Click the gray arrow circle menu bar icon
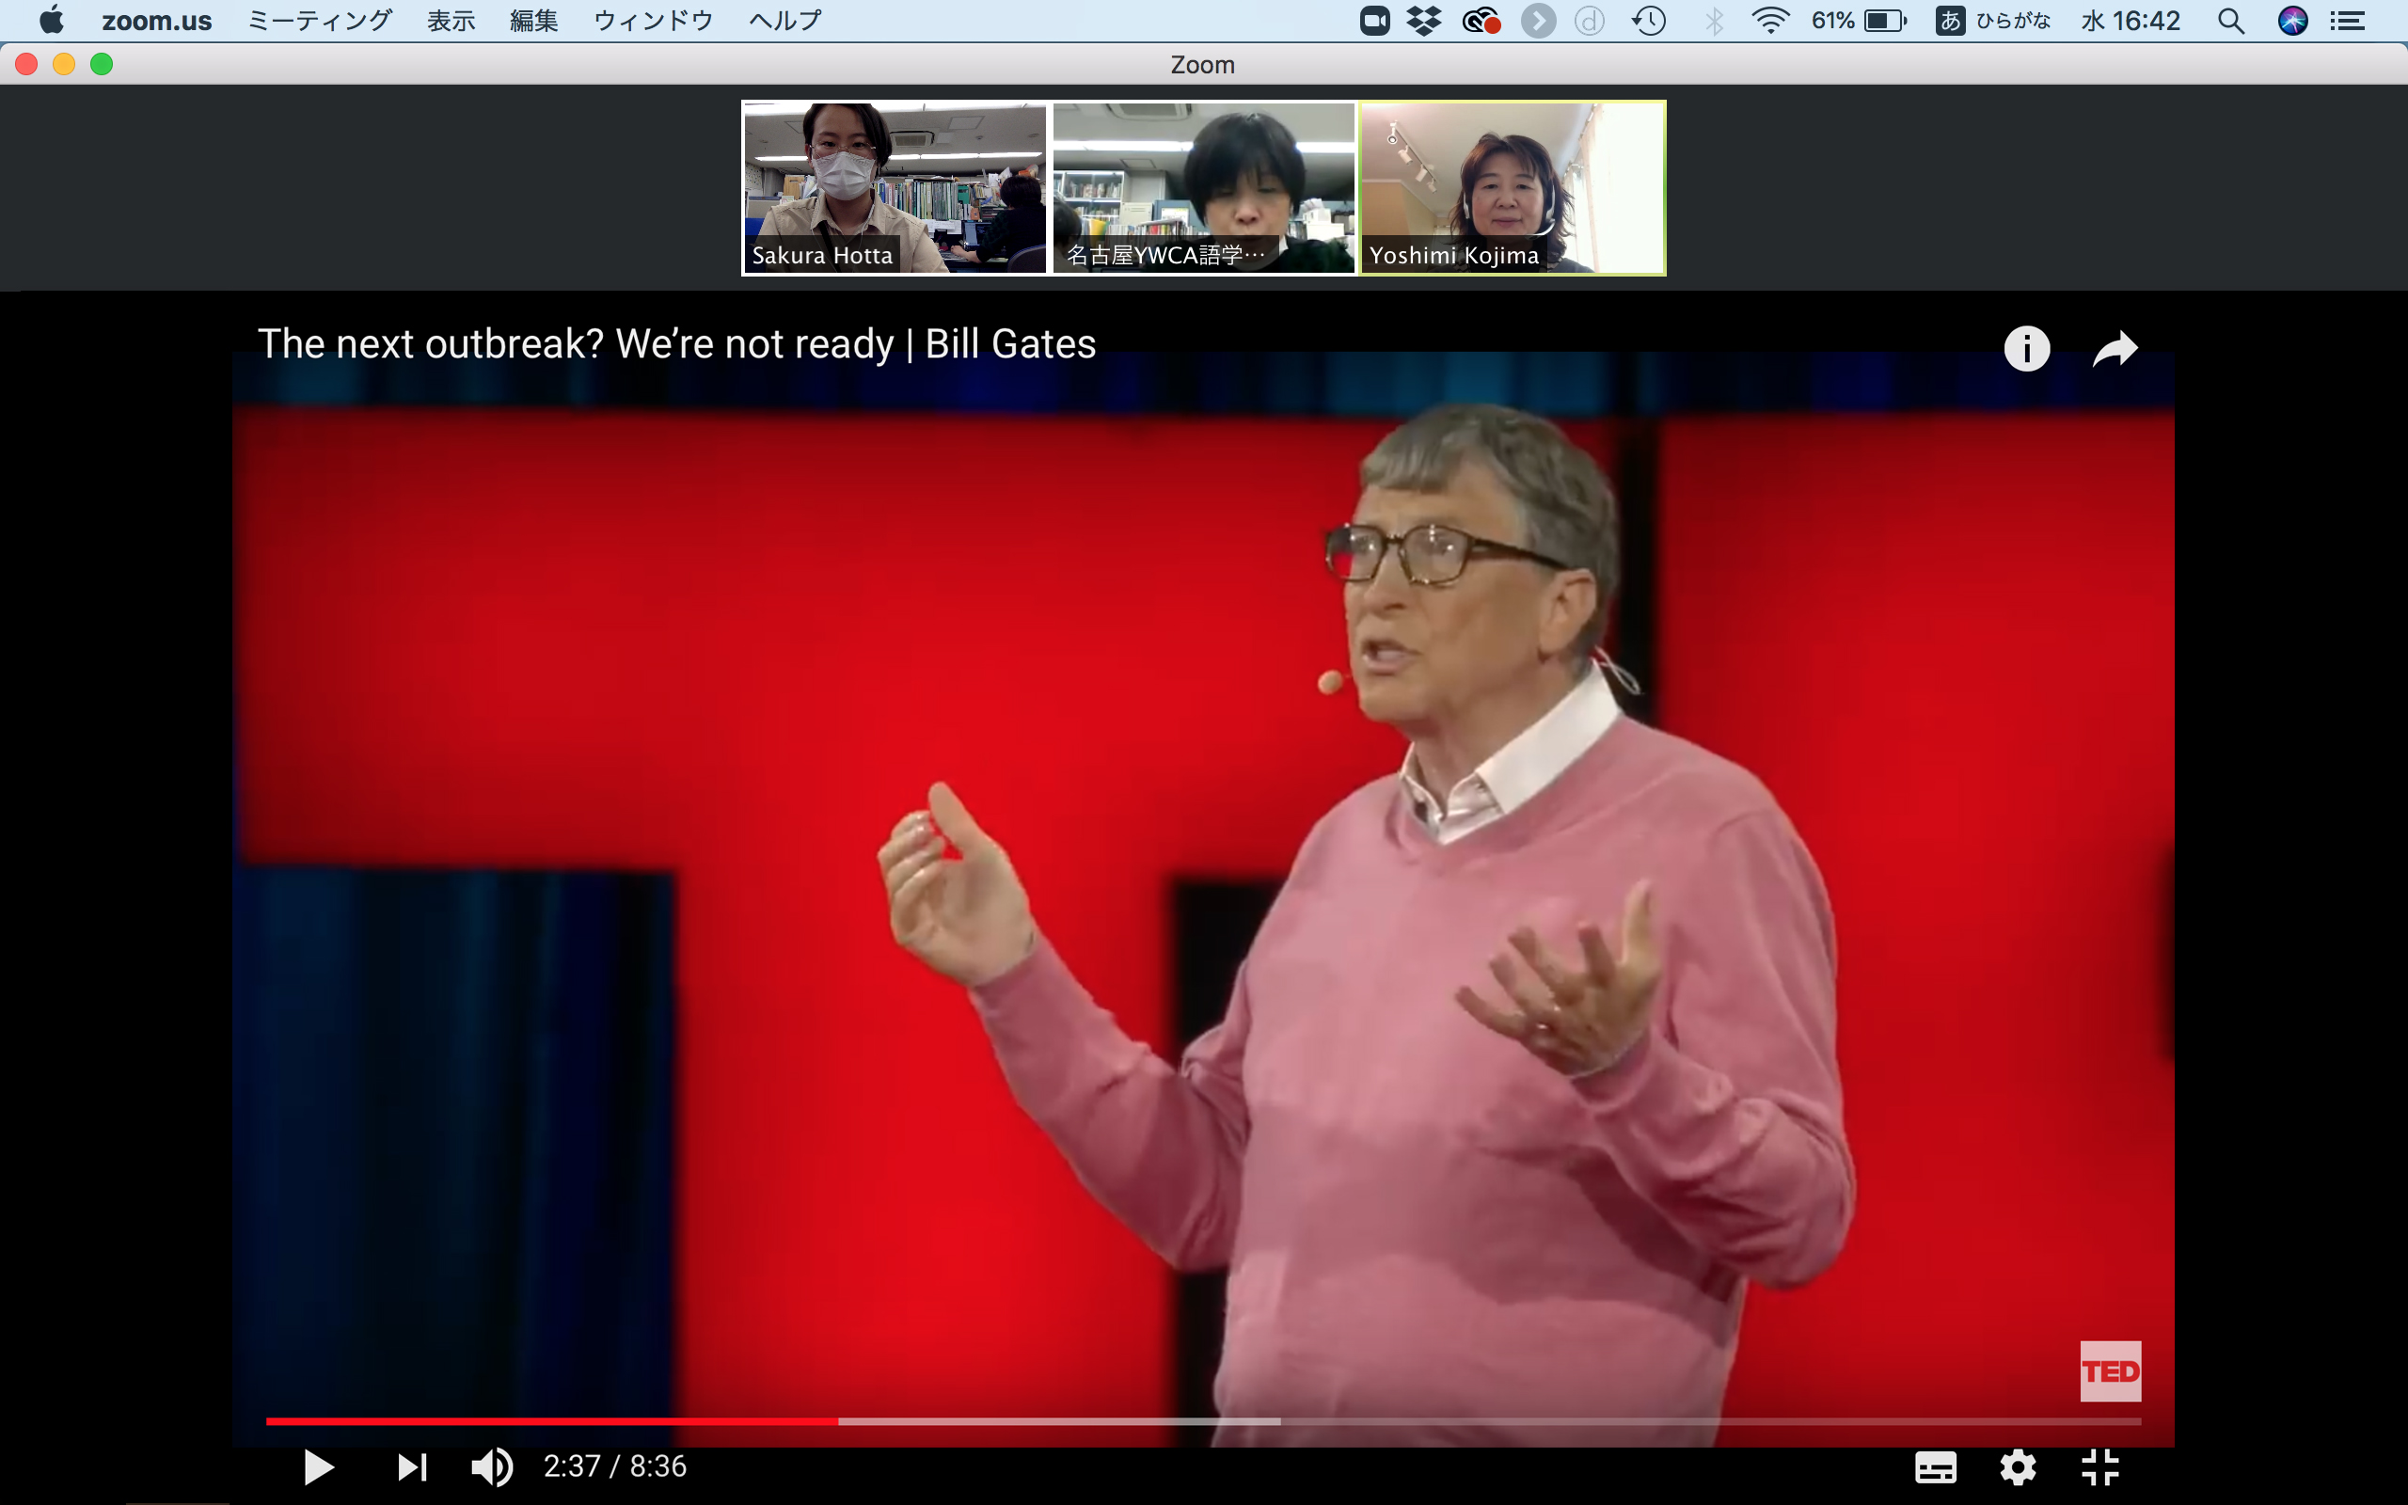 pyautogui.click(x=1538, y=21)
